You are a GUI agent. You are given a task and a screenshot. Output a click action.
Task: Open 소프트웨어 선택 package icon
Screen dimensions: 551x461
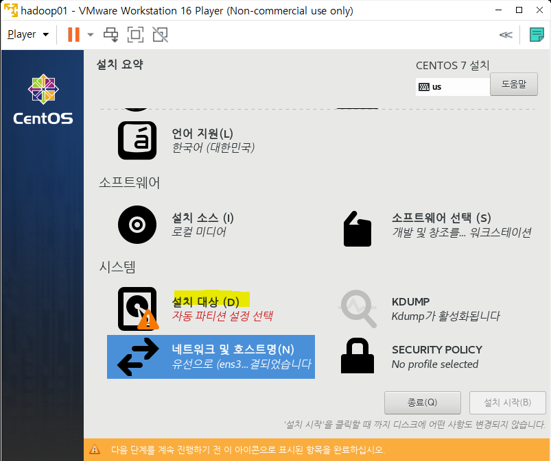point(357,229)
